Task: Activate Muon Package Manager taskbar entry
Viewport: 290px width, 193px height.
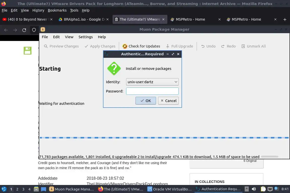Action: pyautogui.click(x=72, y=189)
